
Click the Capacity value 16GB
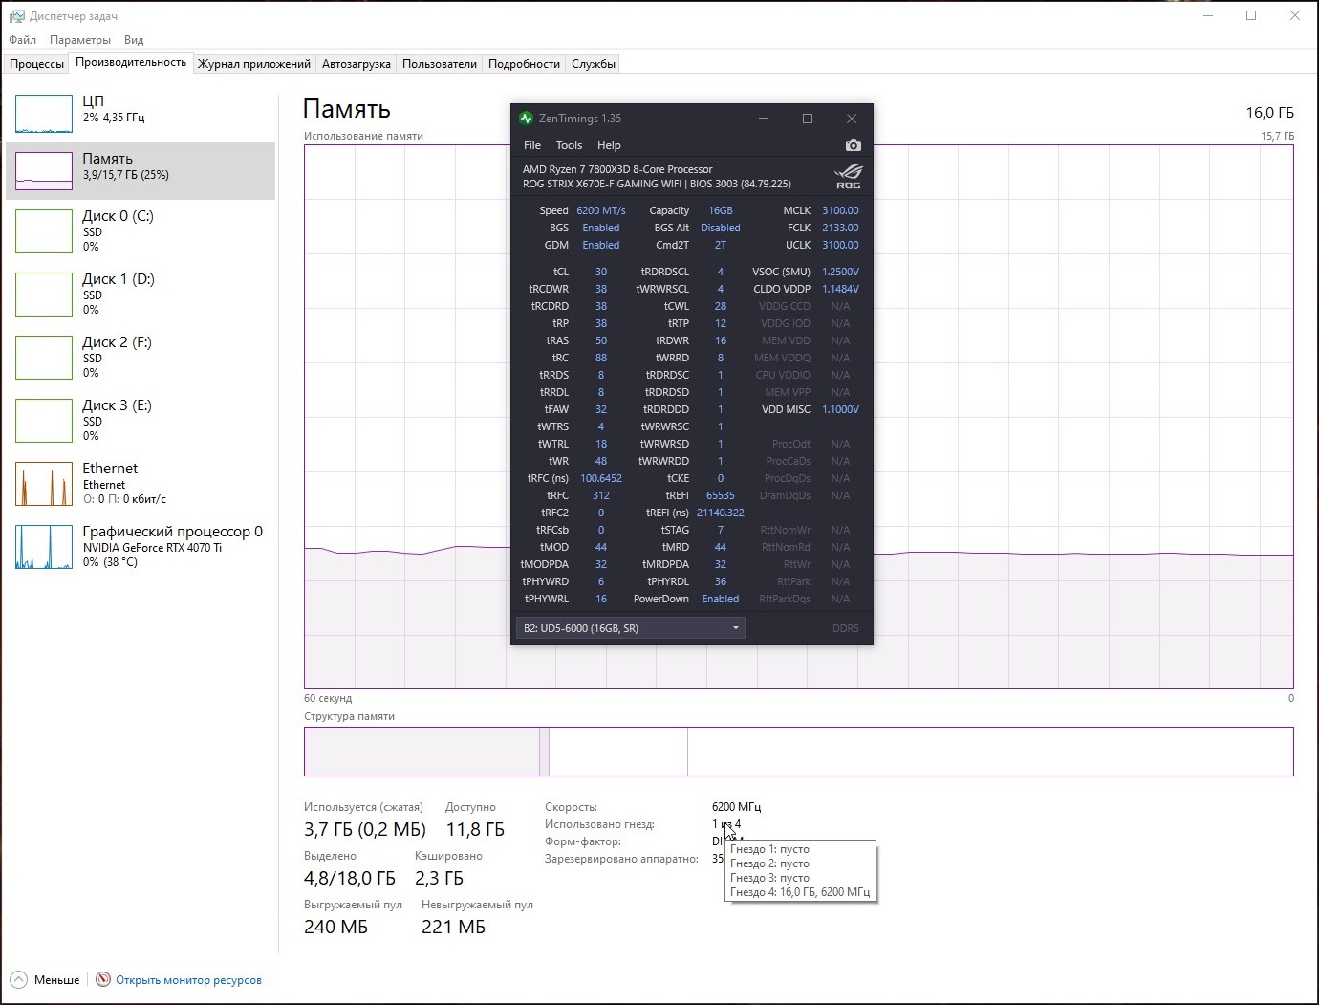(x=721, y=210)
